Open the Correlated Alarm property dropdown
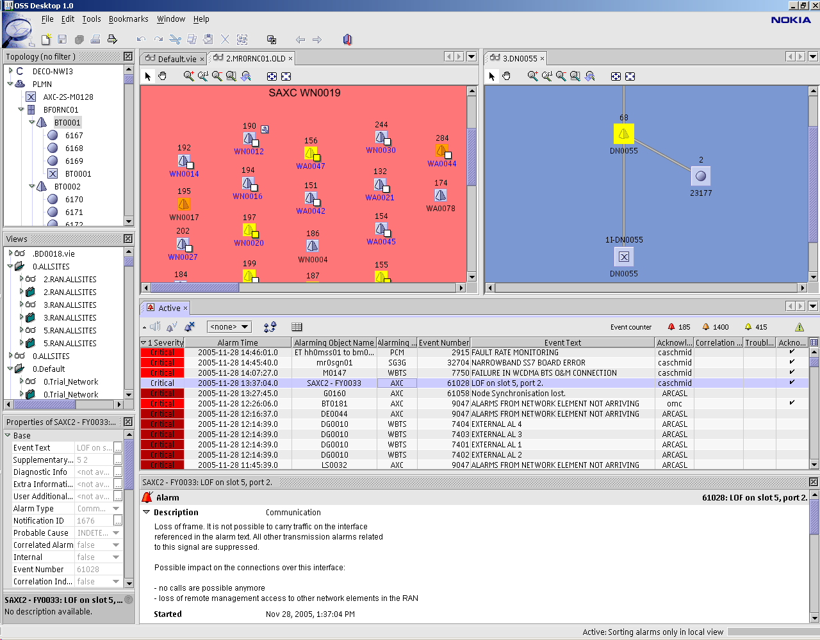Image resolution: width=820 pixels, height=640 pixels. click(x=116, y=545)
